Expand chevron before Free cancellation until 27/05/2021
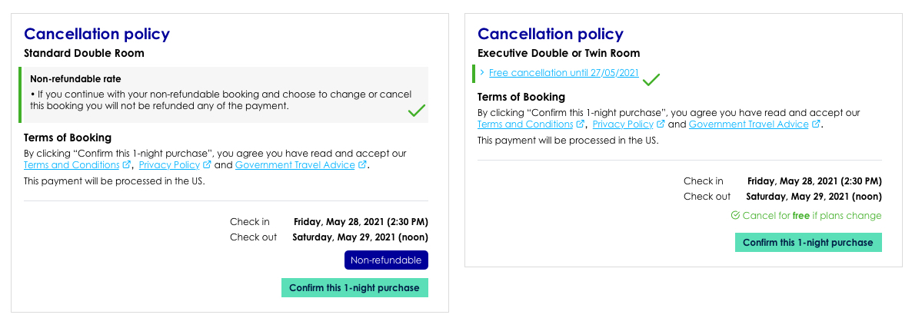Viewport: 922px width, 328px height. [x=482, y=72]
